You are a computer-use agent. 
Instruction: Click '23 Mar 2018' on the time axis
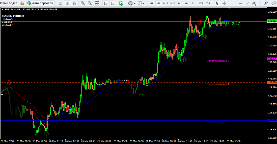(7, 141)
